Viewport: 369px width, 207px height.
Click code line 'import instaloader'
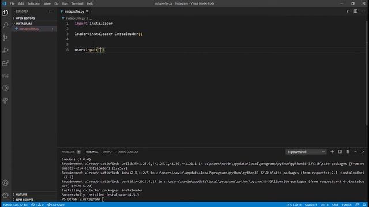(x=93, y=24)
